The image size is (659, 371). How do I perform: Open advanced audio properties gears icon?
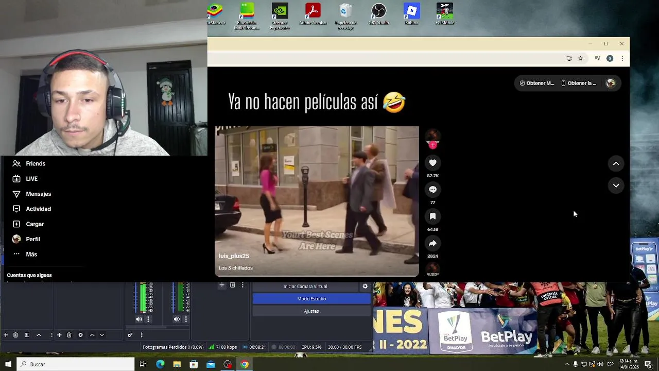[130, 335]
